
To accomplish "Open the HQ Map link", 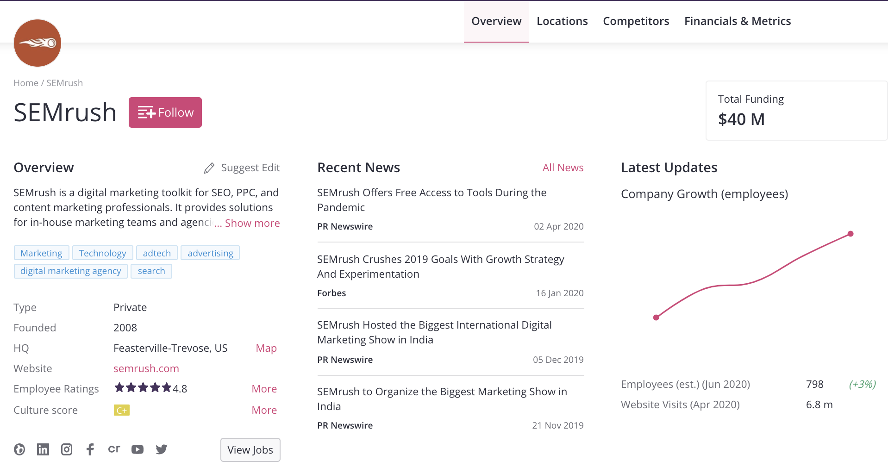I will click(x=266, y=348).
